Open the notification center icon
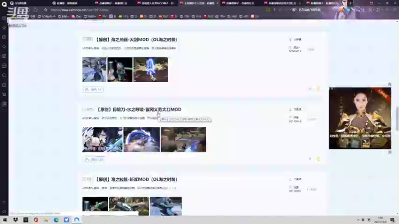Viewport: 399px width, 224px height. 393,220
